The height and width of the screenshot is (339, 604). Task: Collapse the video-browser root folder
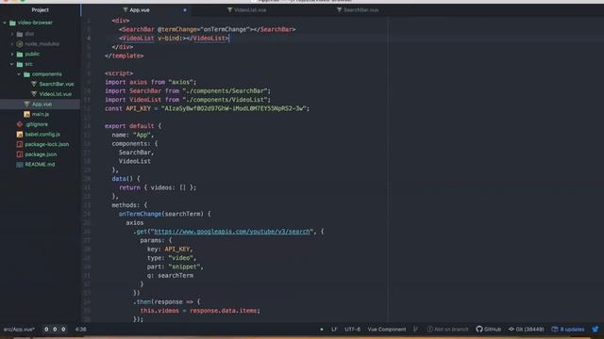click(5, 23)
